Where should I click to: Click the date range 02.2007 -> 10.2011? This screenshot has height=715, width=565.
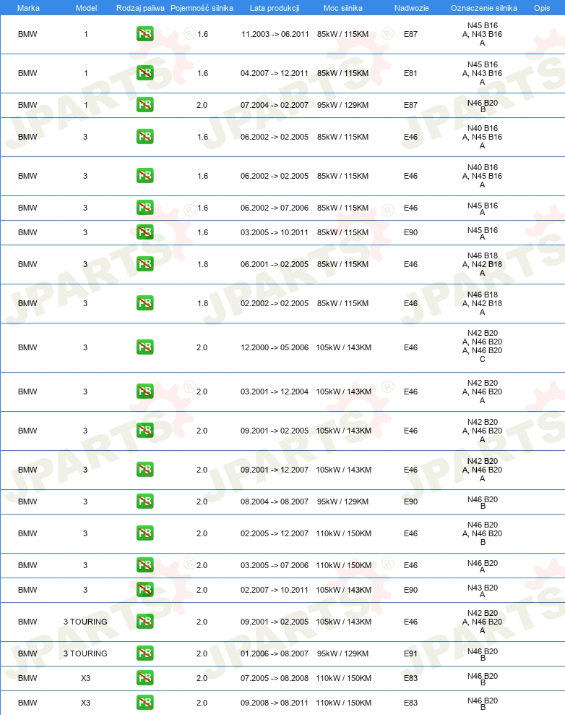tap(275, 591)
